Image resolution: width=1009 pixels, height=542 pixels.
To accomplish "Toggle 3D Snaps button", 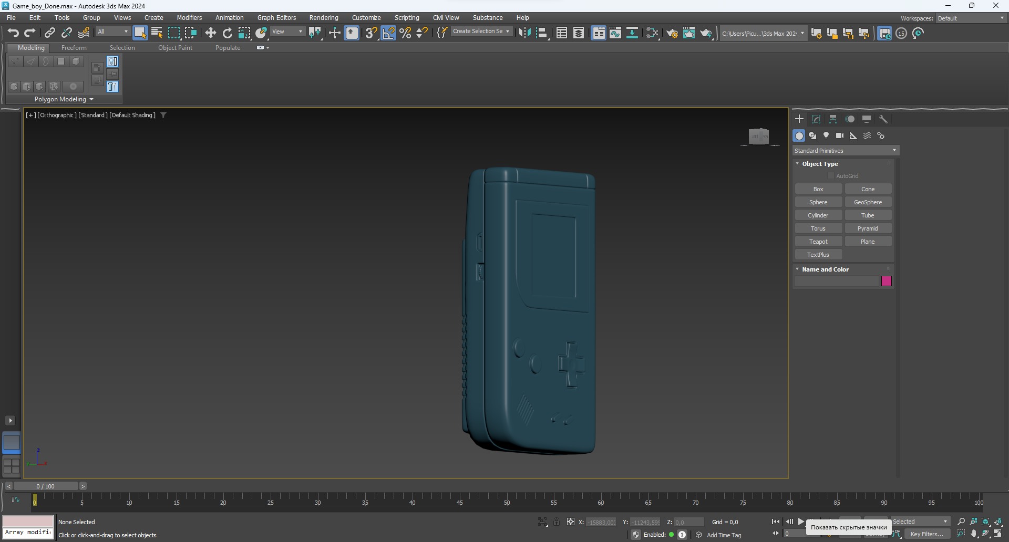I will pyautogui.click(x=371, y=33).
